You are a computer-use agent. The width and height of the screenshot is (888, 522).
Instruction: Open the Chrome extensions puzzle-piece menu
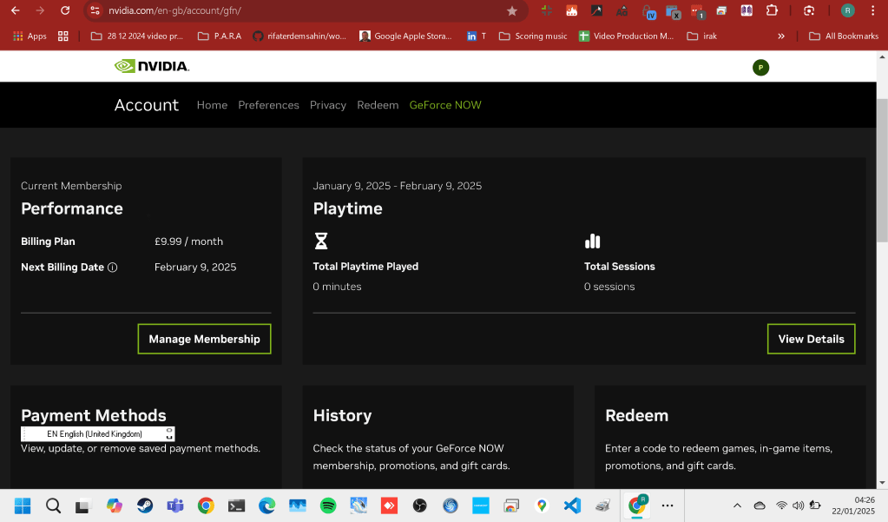[772, 10]
